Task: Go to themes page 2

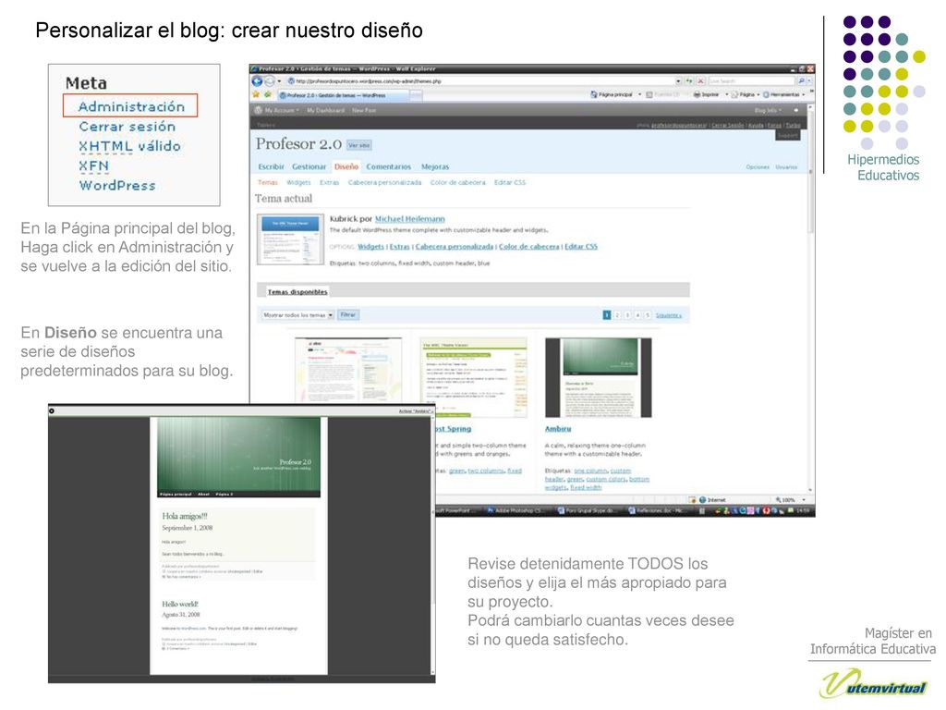Action: [617, 315]
